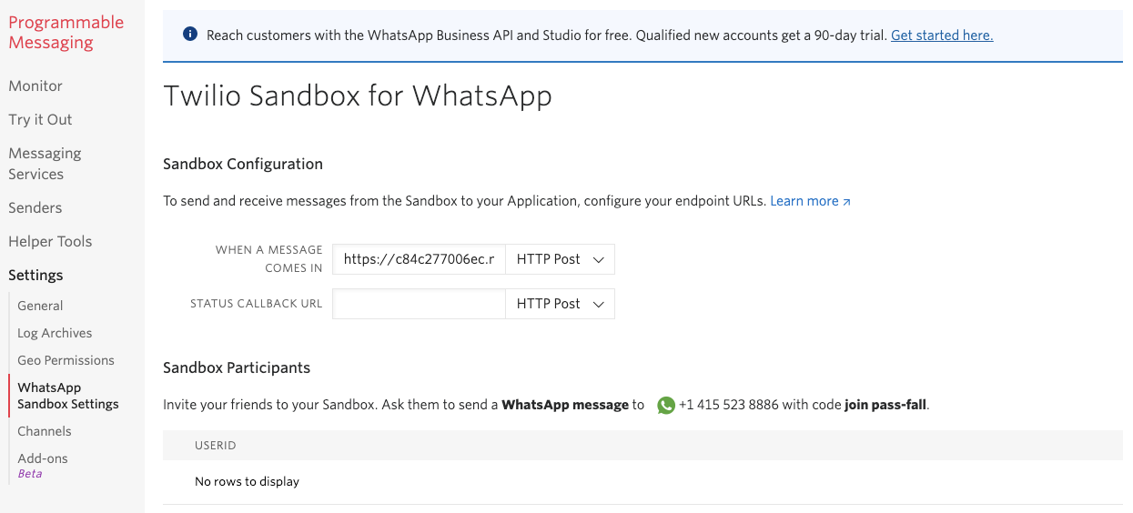Click the When a message comes in URL field

[x=420, y=259]
